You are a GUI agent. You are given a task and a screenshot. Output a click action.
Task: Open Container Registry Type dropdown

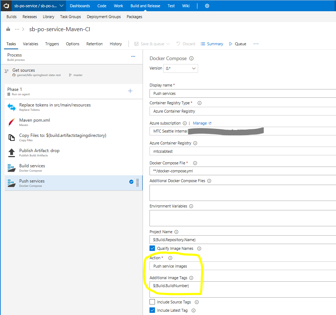[x=243, y=111]
